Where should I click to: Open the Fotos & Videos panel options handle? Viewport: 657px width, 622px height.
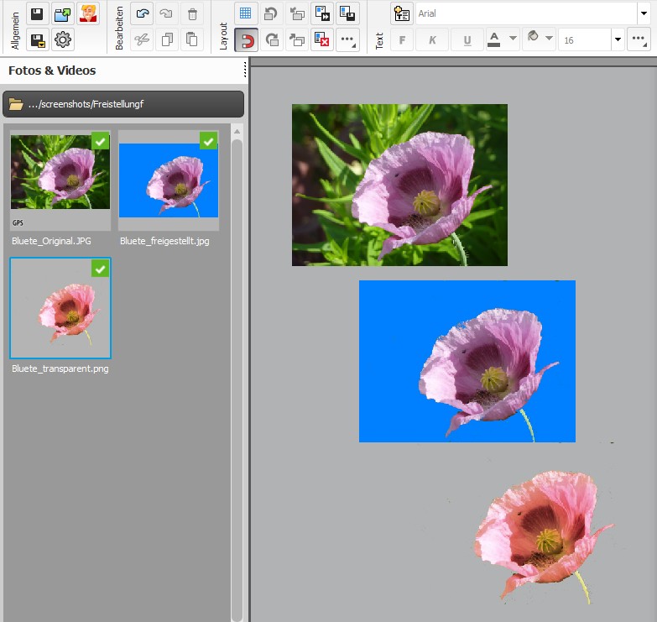[x=244, y=71]
